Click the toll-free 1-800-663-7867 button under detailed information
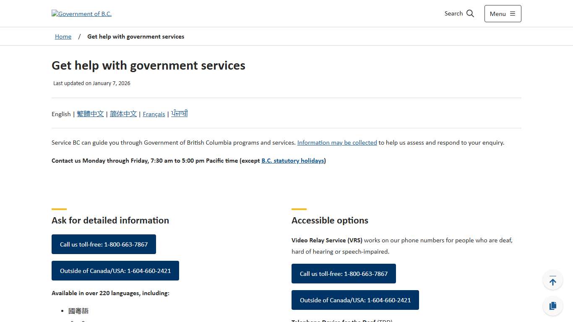Image resolution: width=573 pixels, height=322 pixels. [104, 244]
